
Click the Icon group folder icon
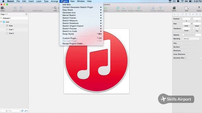point(4,22)
